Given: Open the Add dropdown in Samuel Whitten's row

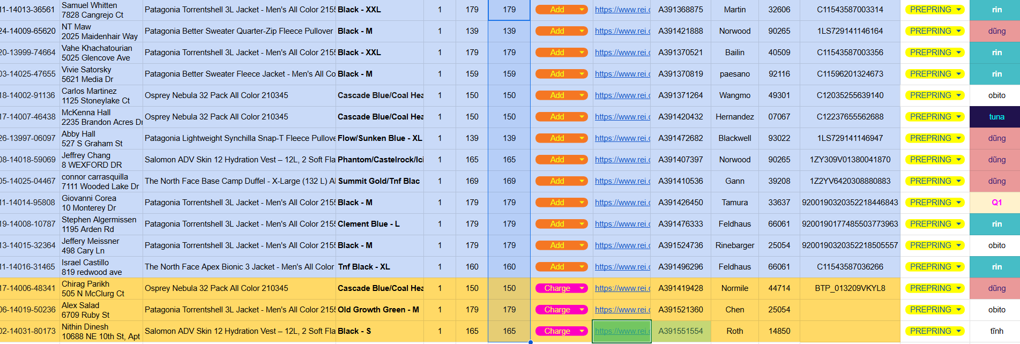Looking at the screenshot, I should tap(561, 10).
